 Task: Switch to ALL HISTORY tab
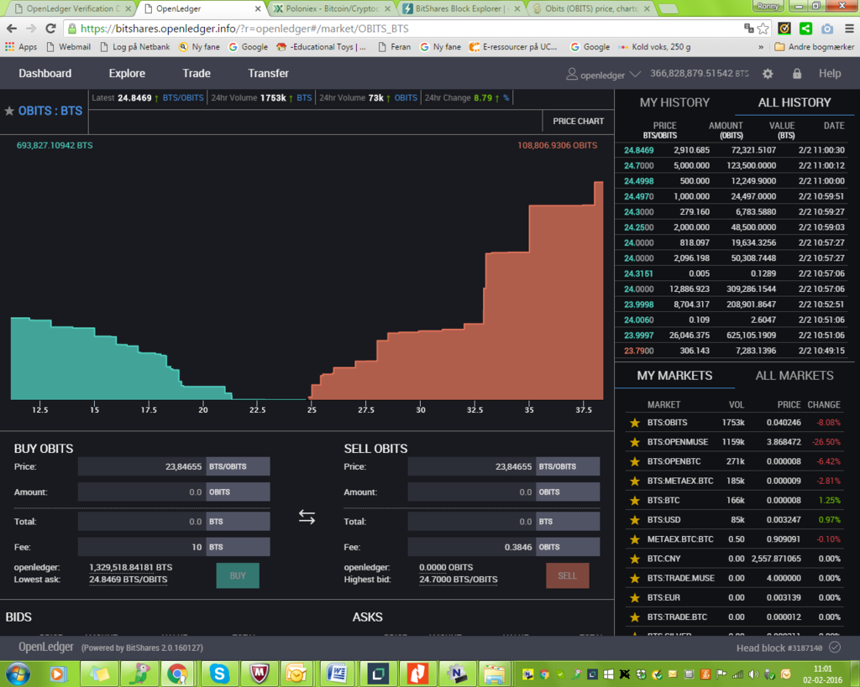coord(794,102)
